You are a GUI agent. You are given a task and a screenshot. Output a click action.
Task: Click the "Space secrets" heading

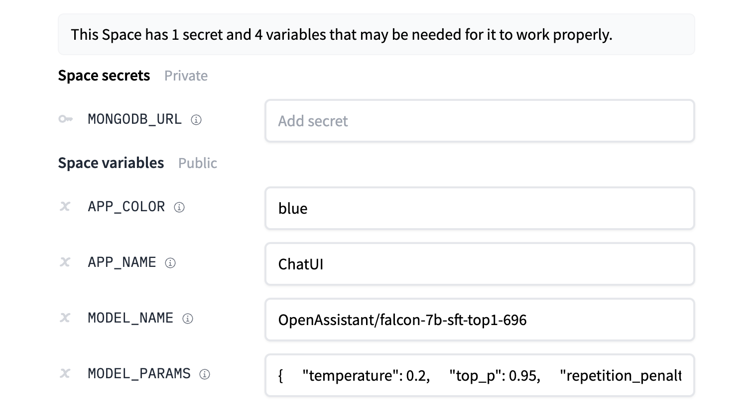(104, 76)
